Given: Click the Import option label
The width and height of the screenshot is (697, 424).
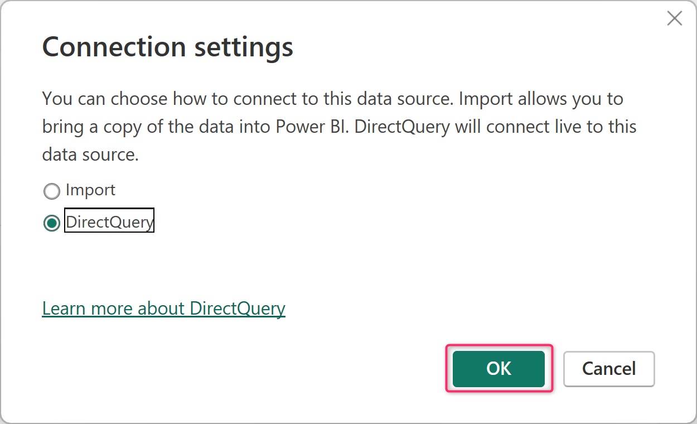Looking at the screenshot, I should (x=90, y=190).
